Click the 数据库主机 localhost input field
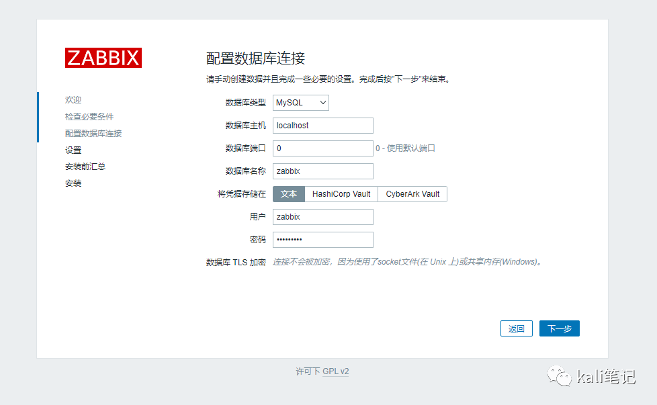 click(323, 126)
